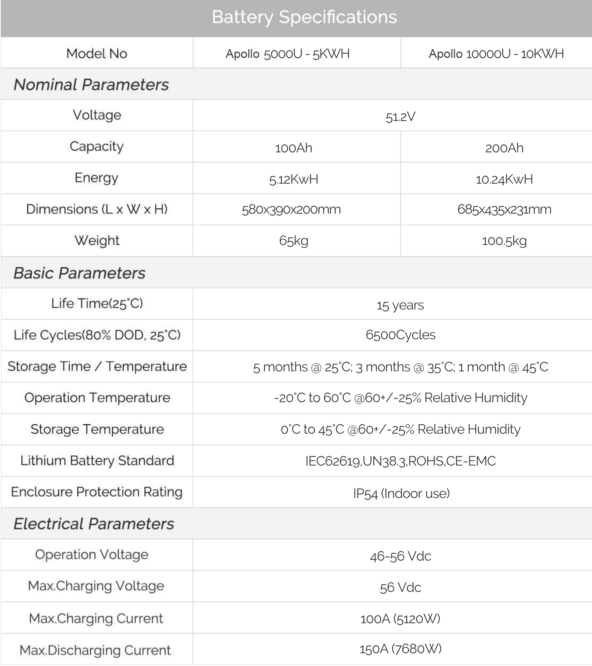Click the 580x390x200mm dimensions cell

click(x=291, y=210)
